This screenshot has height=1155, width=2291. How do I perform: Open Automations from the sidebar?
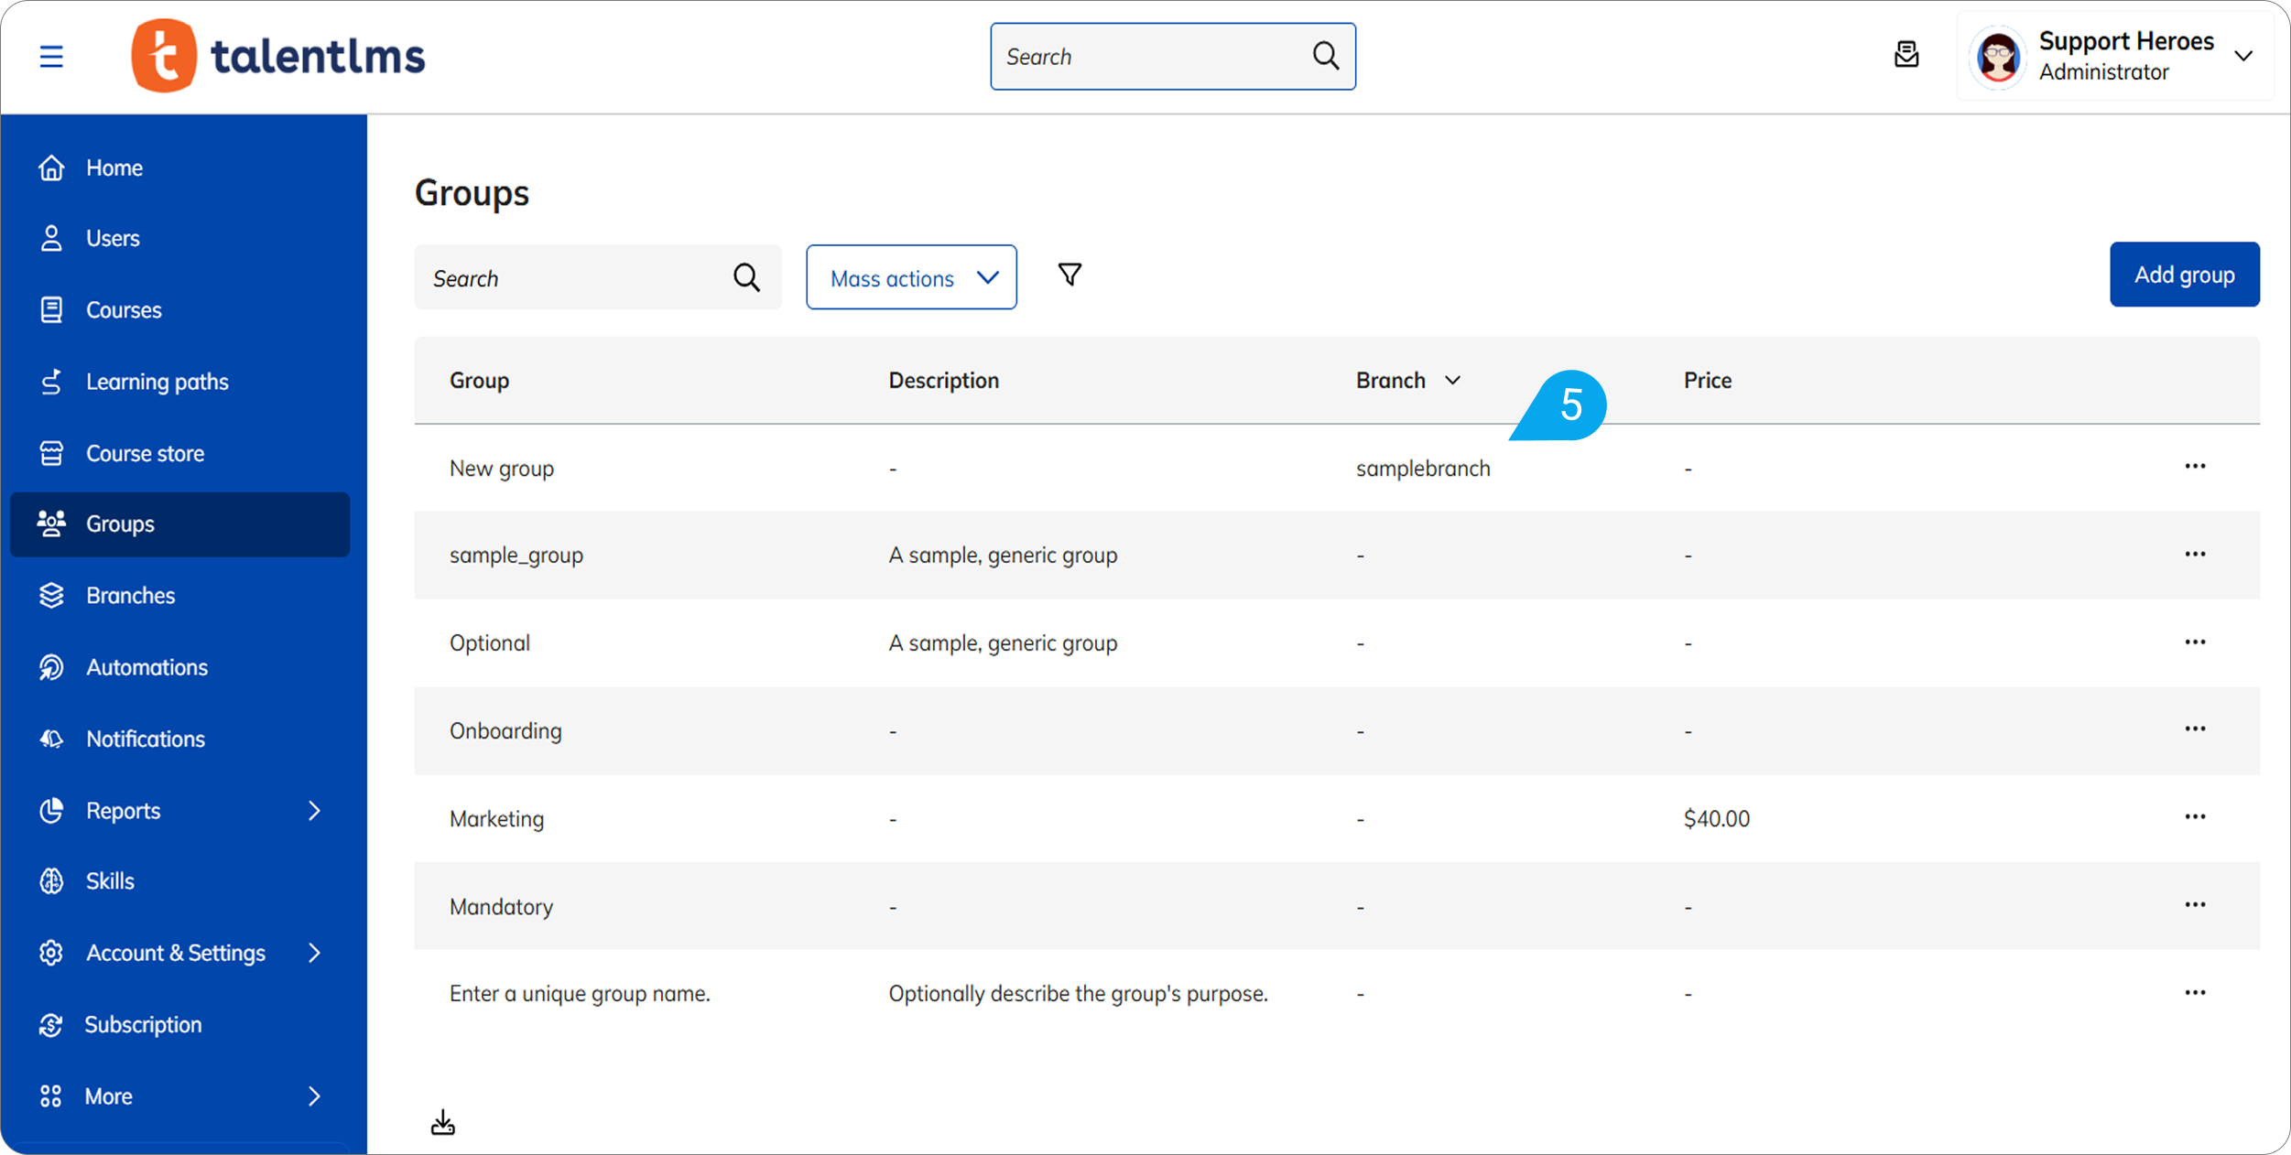[x=147, y=667]
